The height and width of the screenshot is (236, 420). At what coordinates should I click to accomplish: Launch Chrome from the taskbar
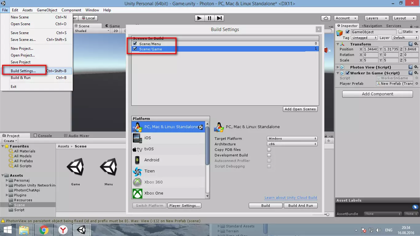coord(44,230)
